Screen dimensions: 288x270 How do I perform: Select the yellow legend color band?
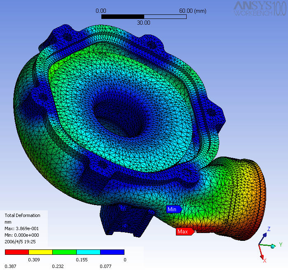click(41, 252)
